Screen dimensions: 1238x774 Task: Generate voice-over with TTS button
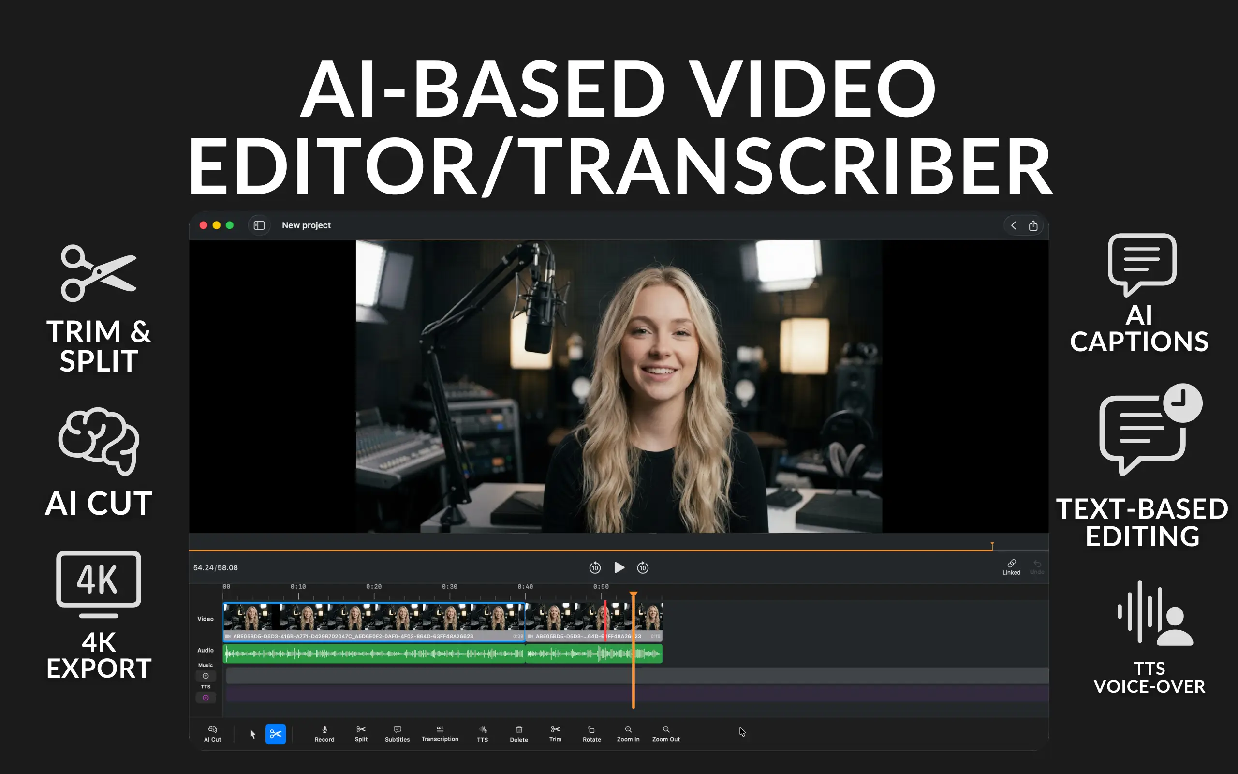pos(482,733)
